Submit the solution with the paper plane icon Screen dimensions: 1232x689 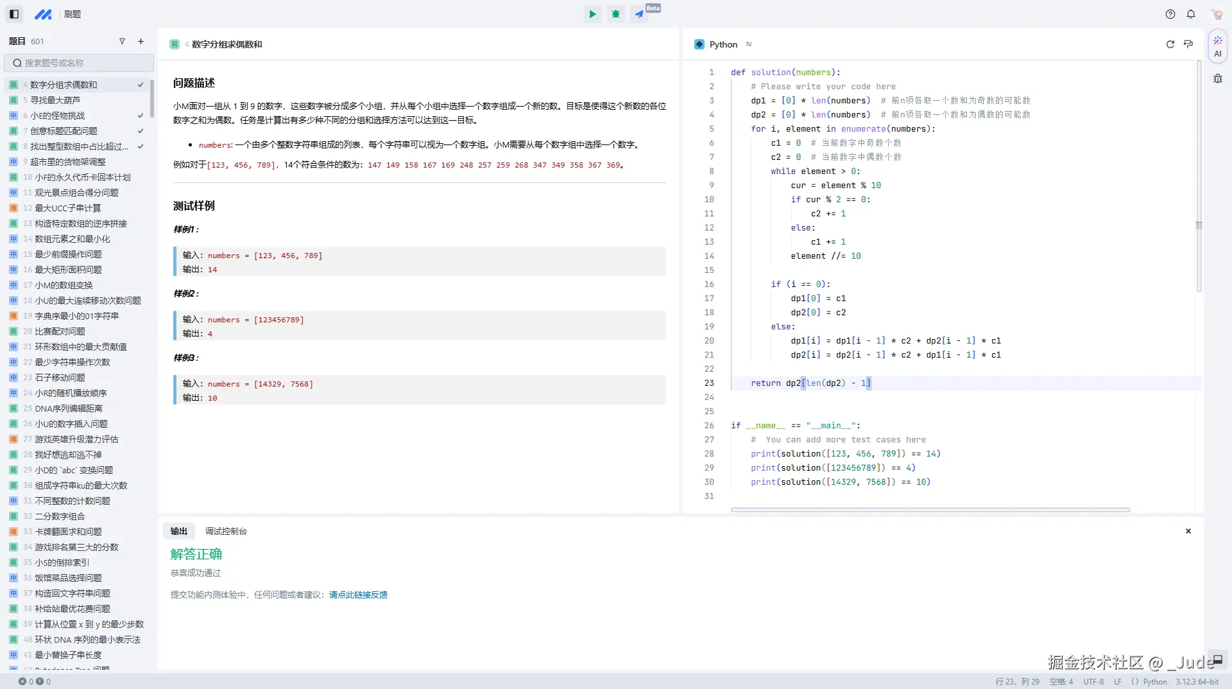click(639, 14)
